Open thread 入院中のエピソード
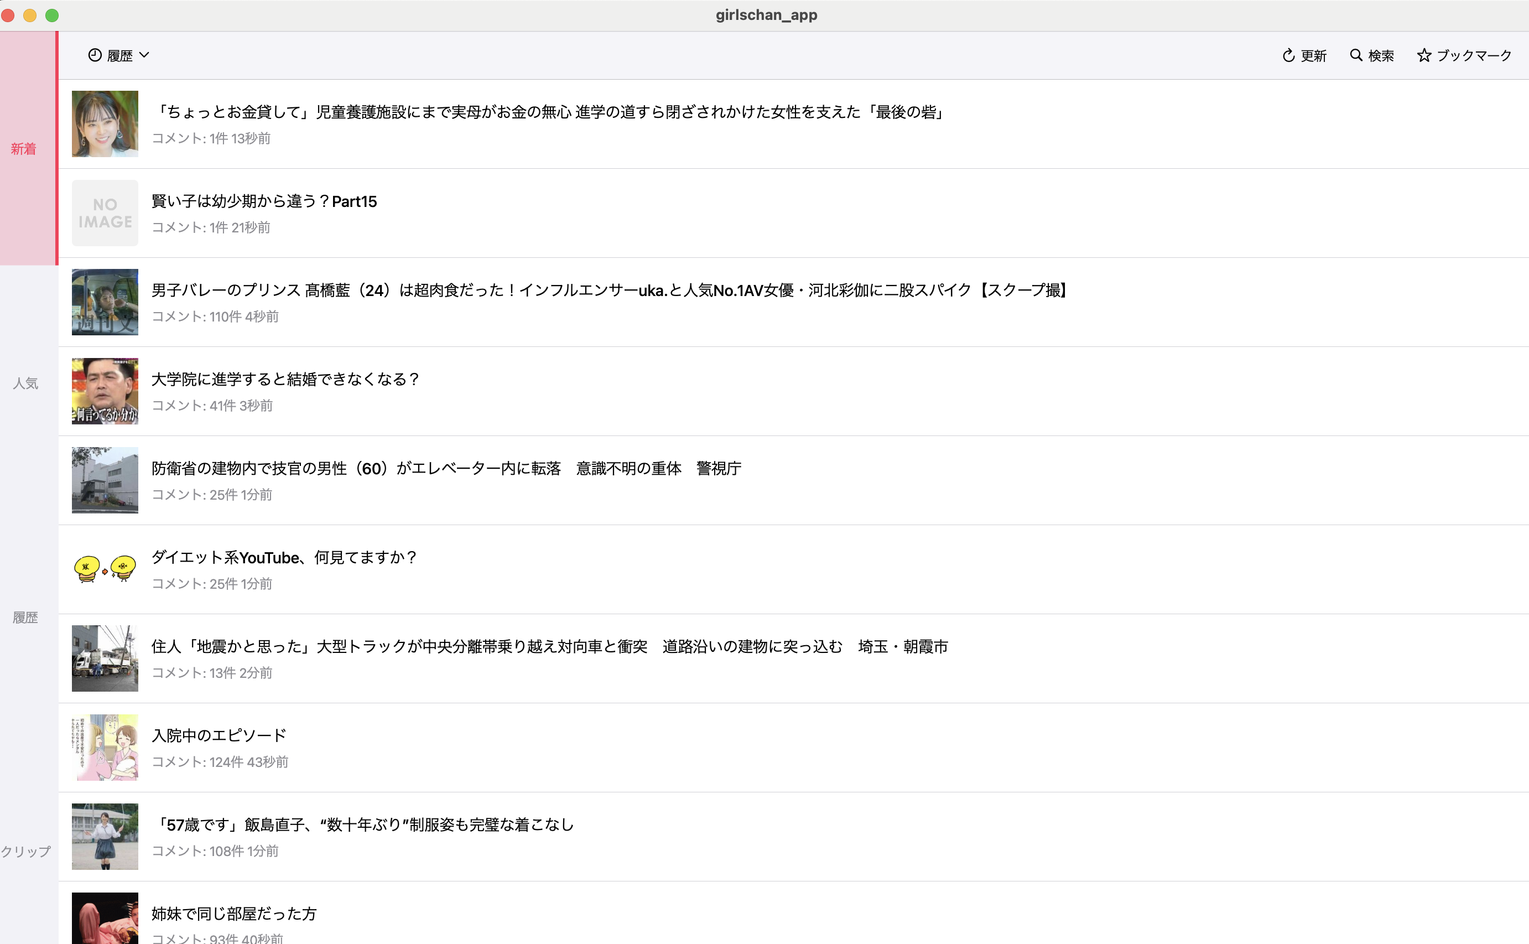1529x944 pixels. pos(219,735)
